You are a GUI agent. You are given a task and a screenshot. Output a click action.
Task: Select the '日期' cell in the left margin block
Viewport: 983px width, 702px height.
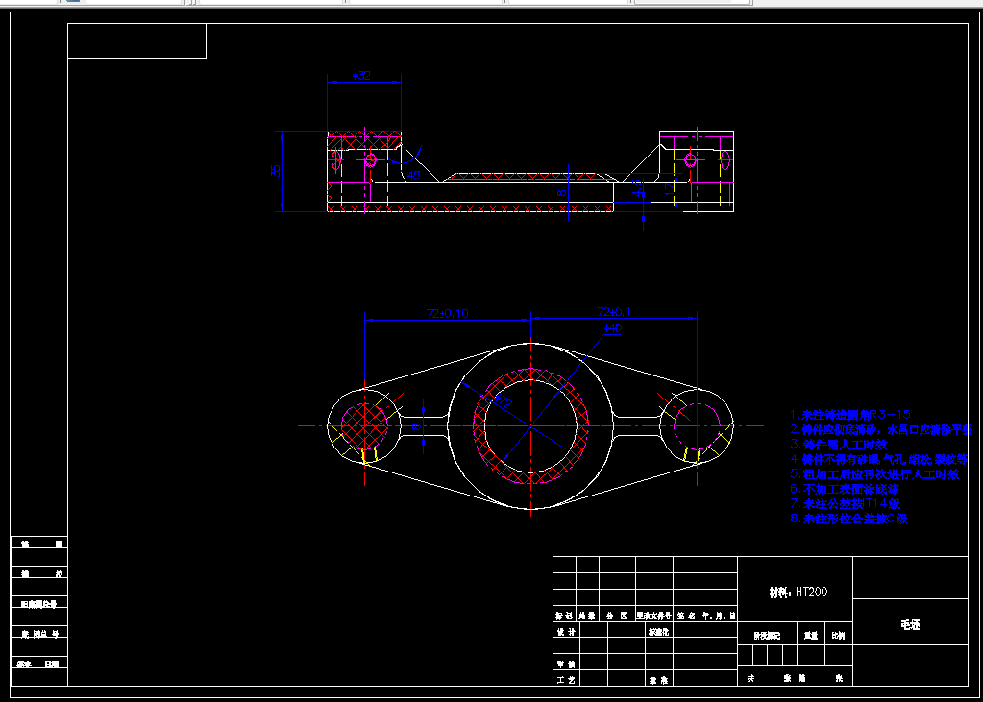tap(52, 664)
